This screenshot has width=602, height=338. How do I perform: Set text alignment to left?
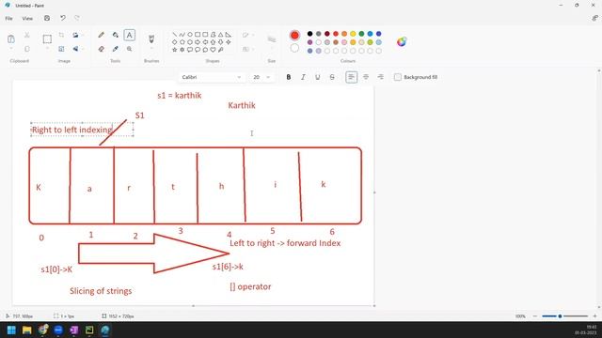pos(351,77)
